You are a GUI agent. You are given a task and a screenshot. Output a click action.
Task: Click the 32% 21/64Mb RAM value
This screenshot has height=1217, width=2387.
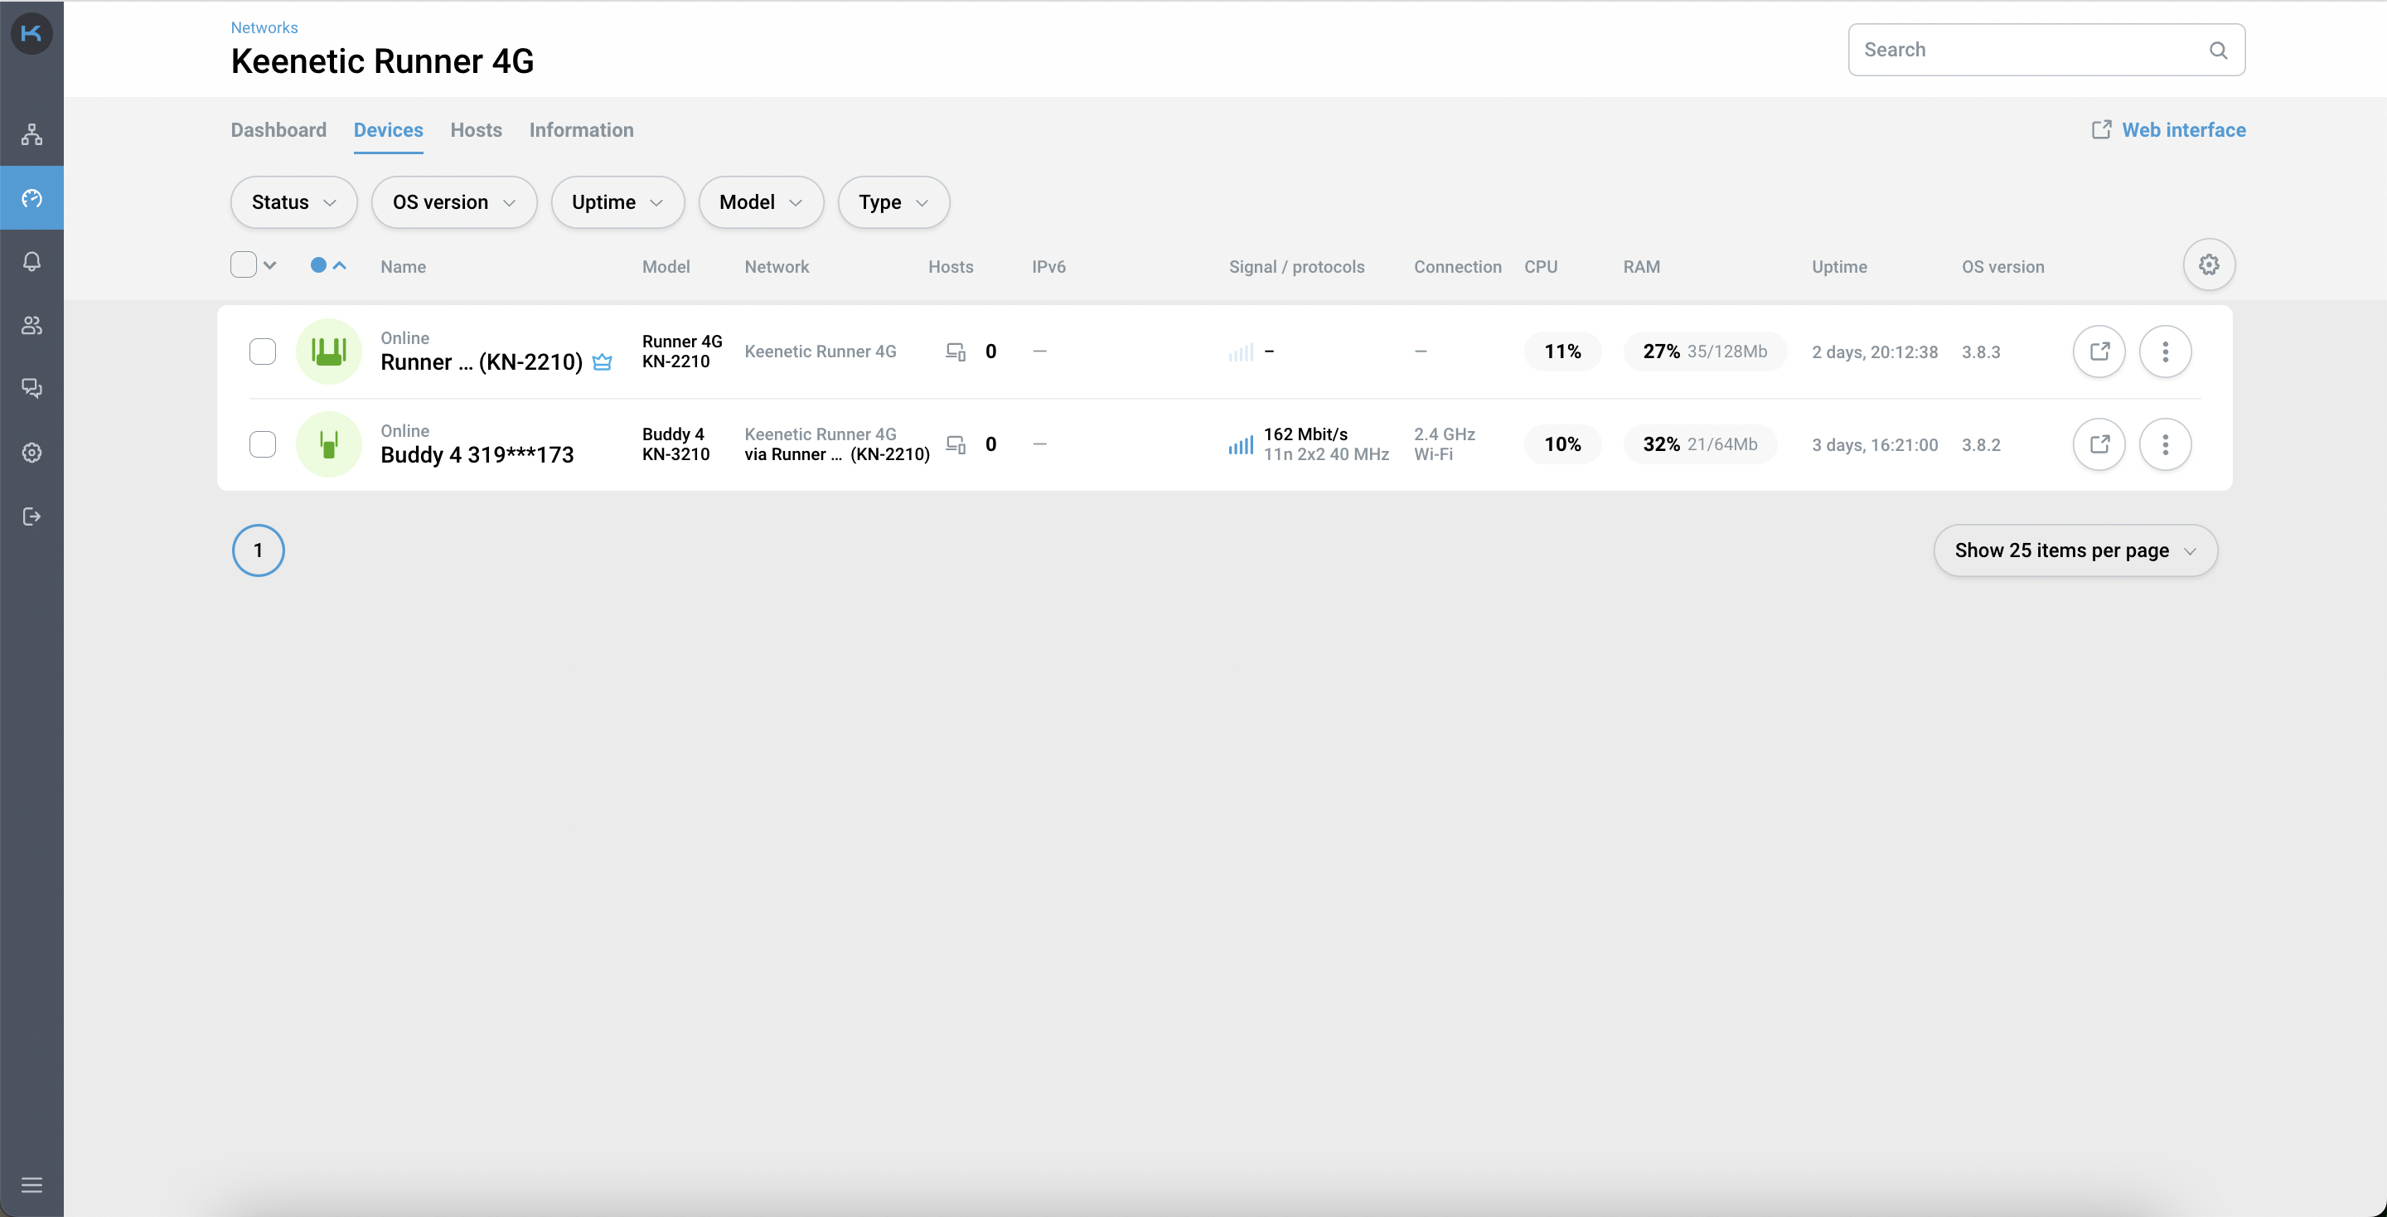pos(1701,444)
